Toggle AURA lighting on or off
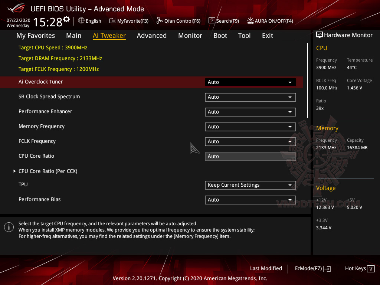 [270, 21]
